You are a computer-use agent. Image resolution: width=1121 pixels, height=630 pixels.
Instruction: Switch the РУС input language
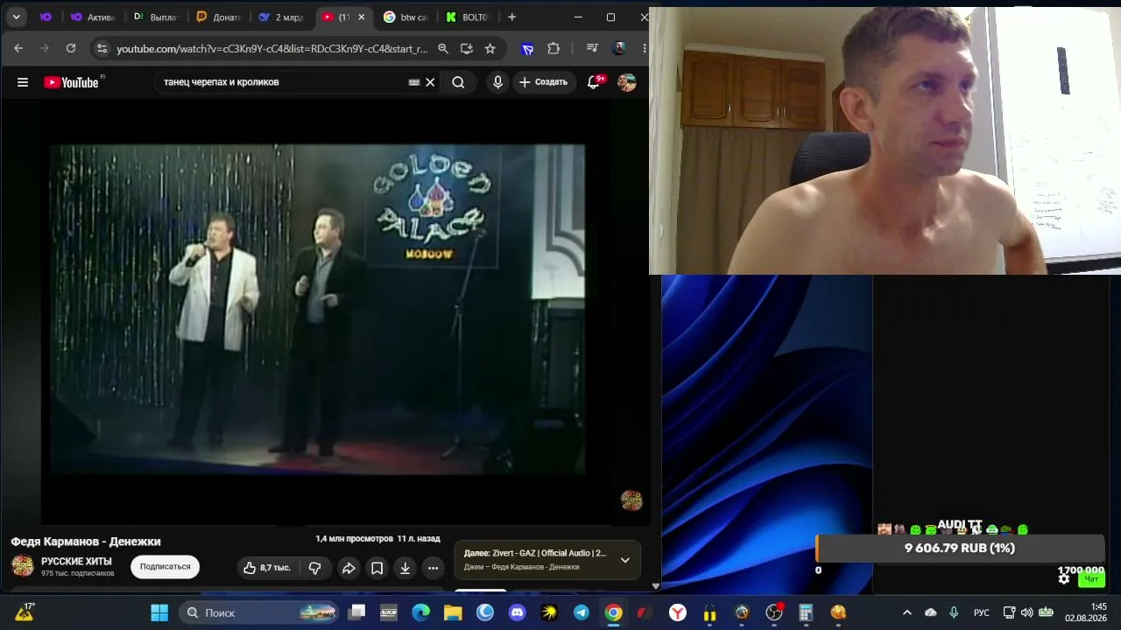[x=982, y=612]
